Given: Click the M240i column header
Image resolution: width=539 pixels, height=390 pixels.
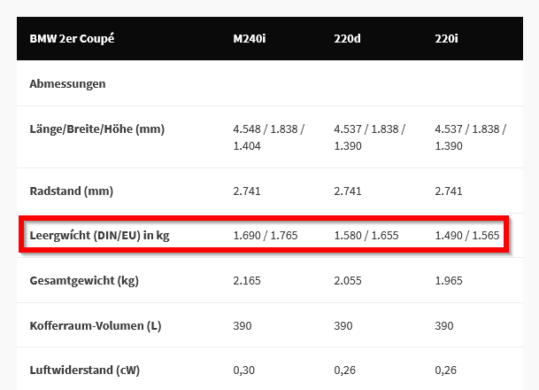Looking at the screenshot, I should 250,39.
